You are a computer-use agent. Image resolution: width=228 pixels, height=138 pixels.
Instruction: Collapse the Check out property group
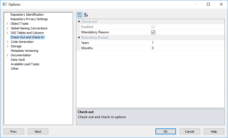tap(79, 22)
